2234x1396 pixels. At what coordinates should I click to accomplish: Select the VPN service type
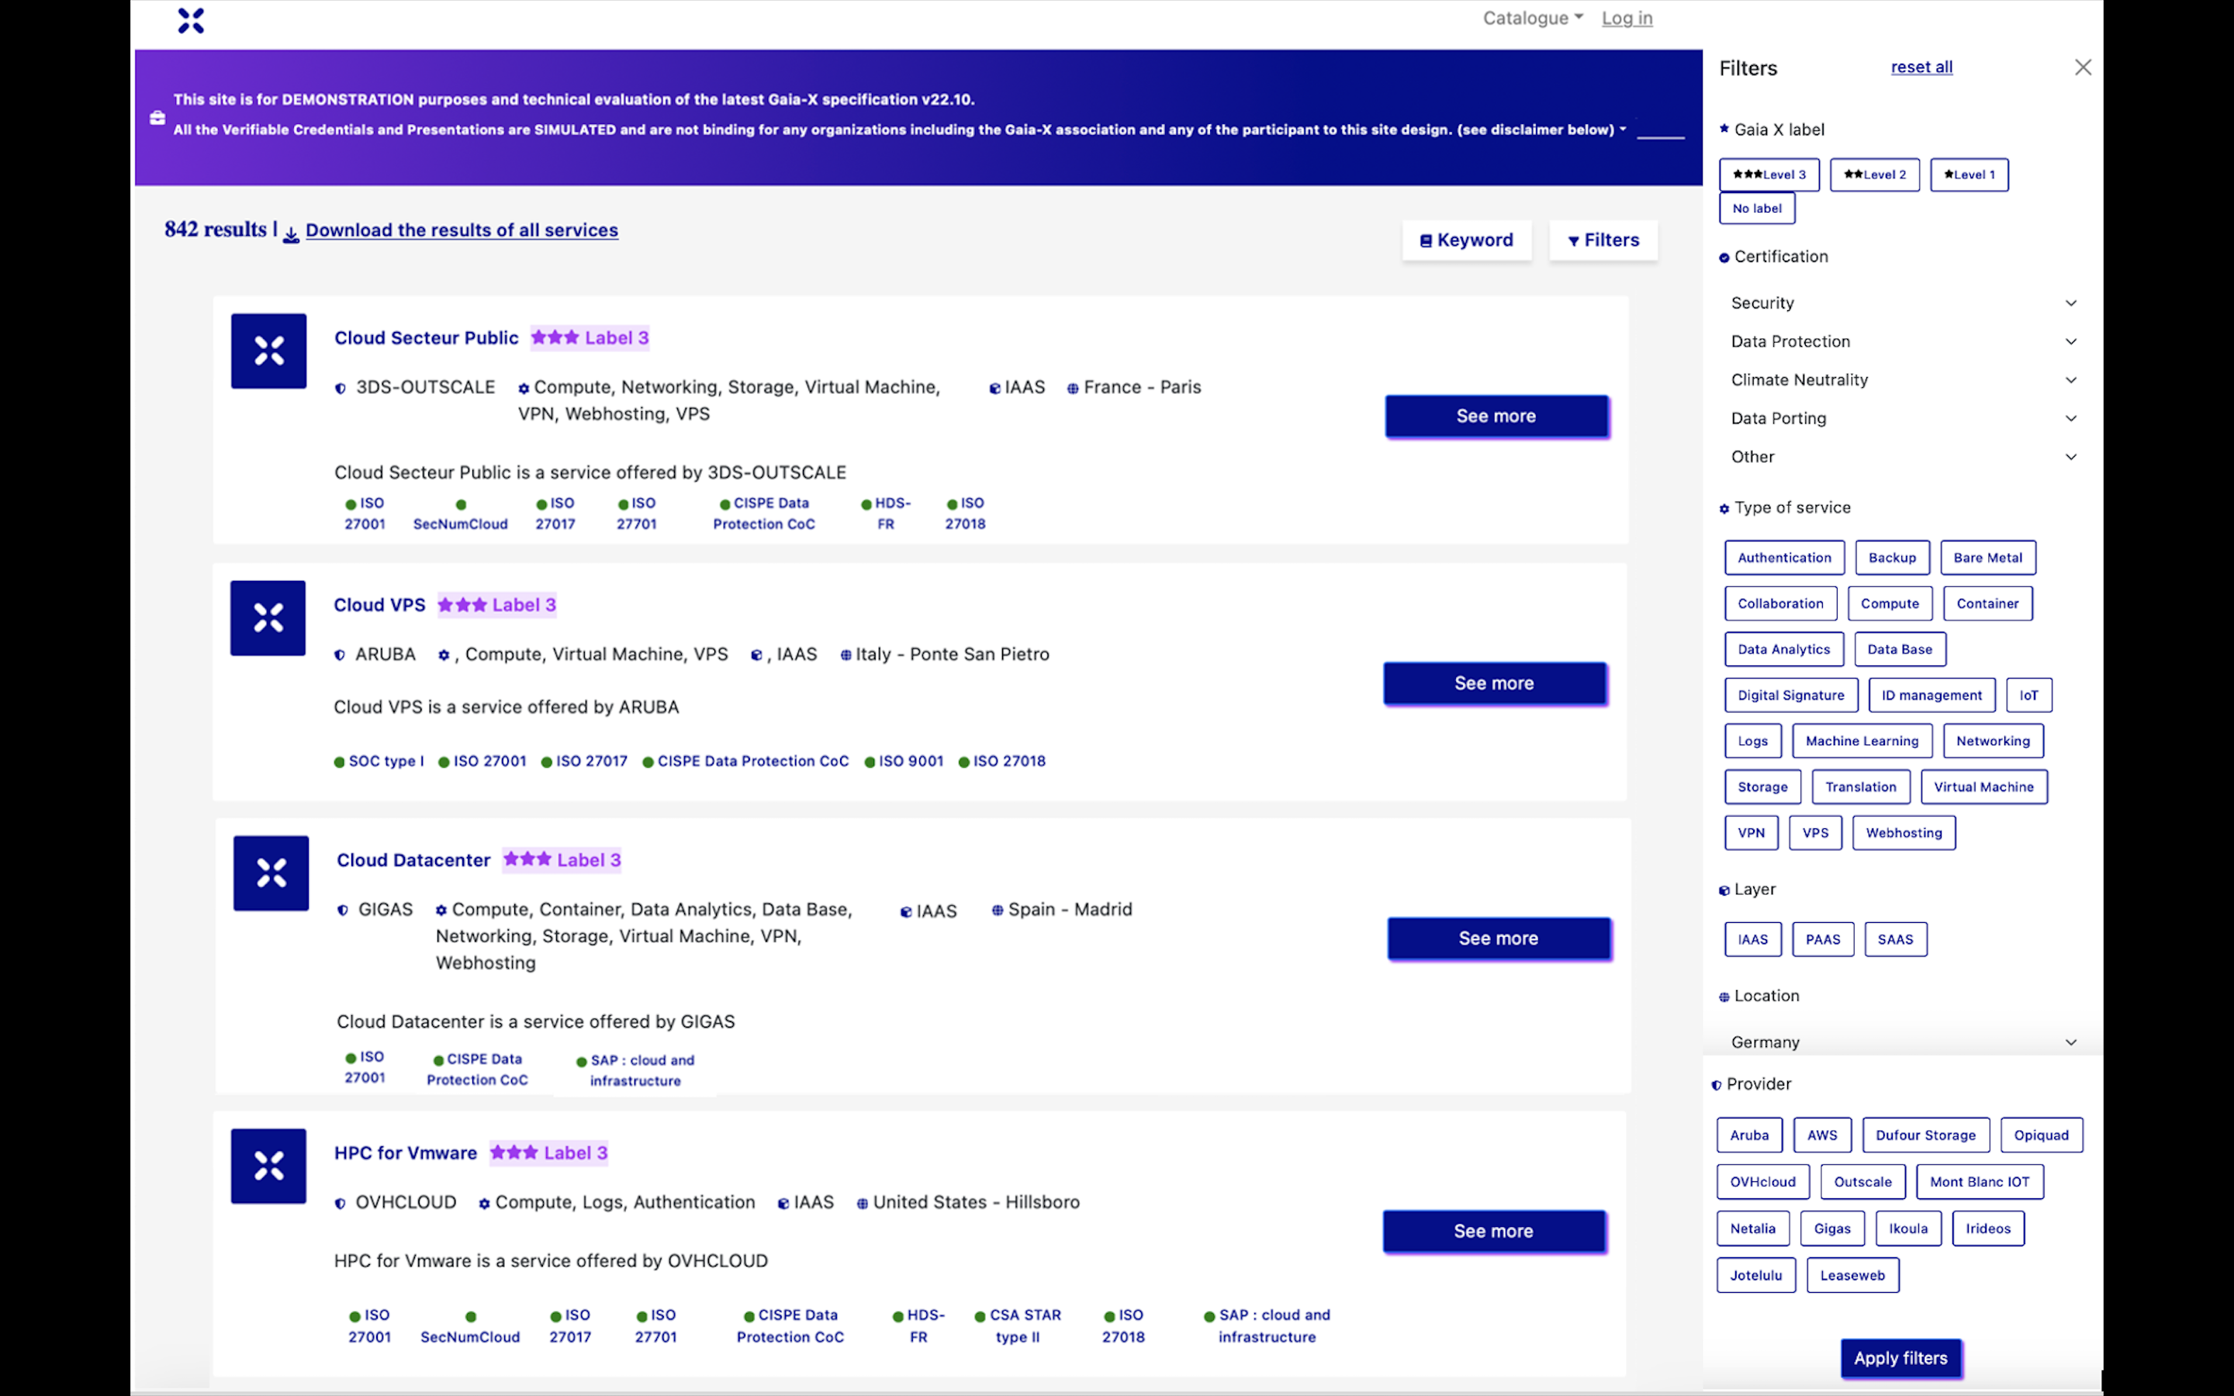1750,833
